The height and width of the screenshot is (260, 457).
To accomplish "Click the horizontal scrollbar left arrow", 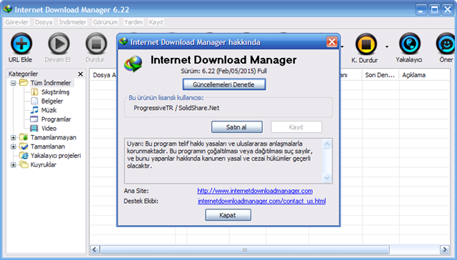I will [x=95, y=250].
